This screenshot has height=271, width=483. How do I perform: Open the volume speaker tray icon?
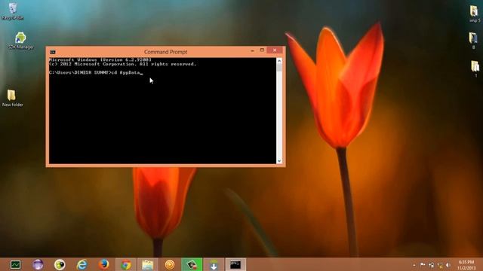[x=448, y=265]
